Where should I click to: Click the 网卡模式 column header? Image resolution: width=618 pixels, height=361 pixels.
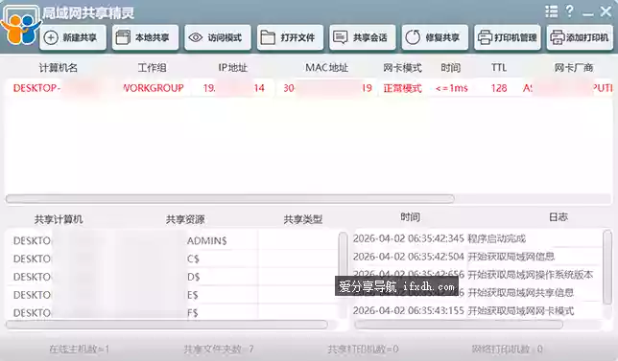402,68
